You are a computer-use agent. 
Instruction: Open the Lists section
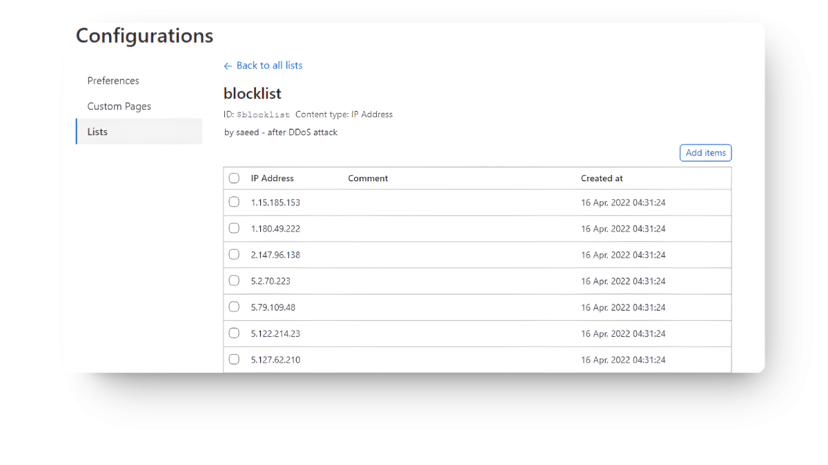click(97, 132)
